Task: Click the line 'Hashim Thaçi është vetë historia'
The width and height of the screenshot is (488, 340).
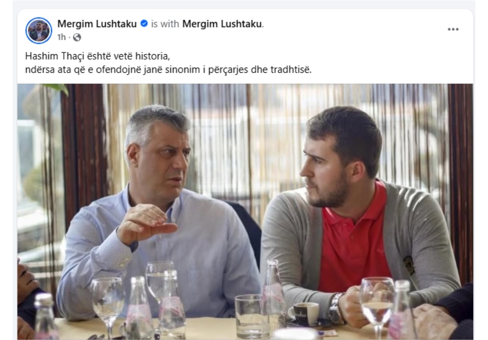Action: click(x=98, y=56)
